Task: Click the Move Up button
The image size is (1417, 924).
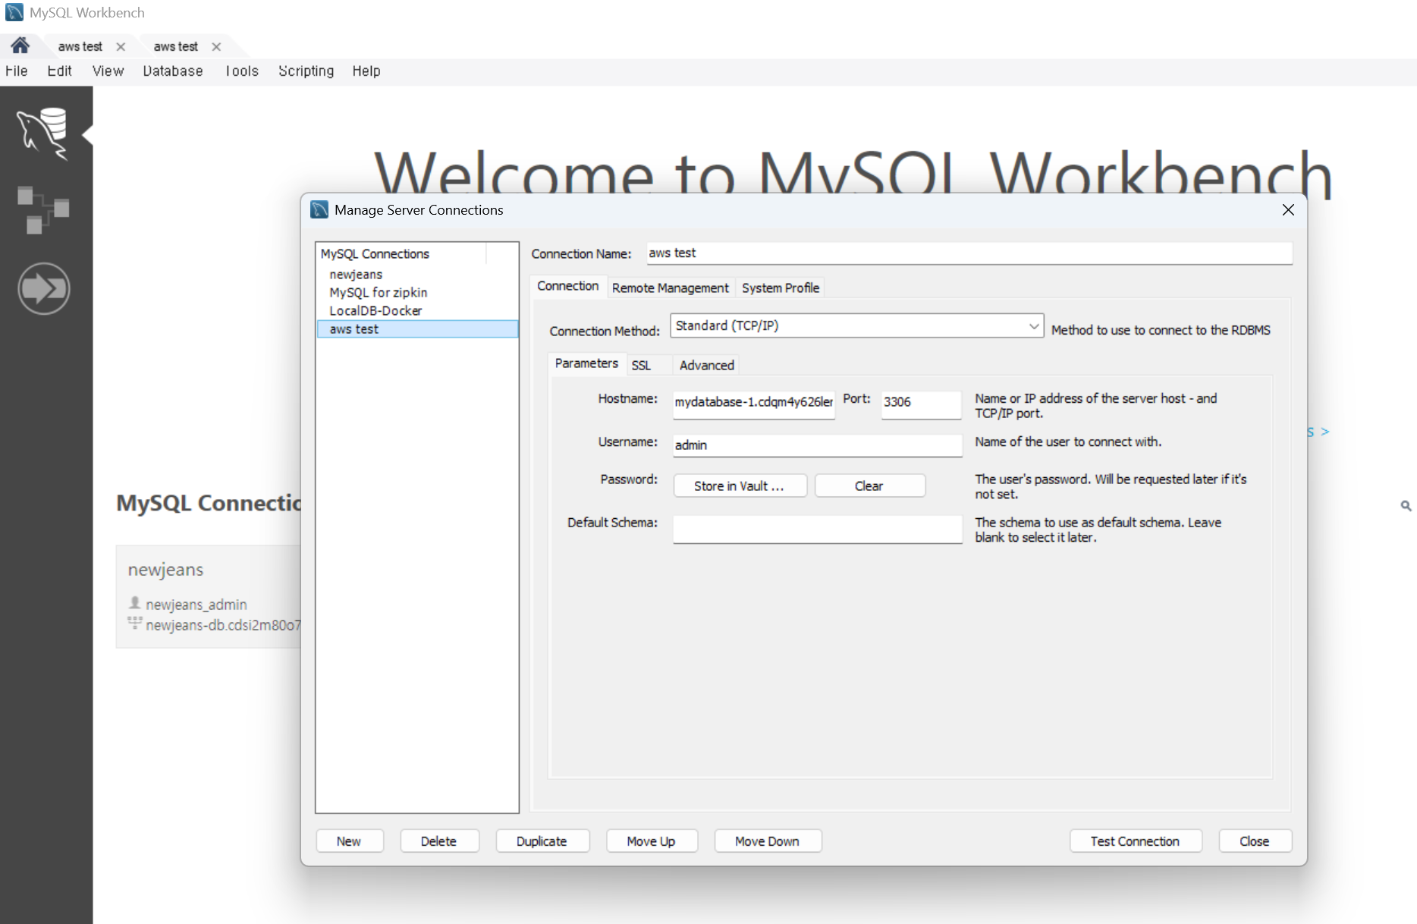Action: 651,841
